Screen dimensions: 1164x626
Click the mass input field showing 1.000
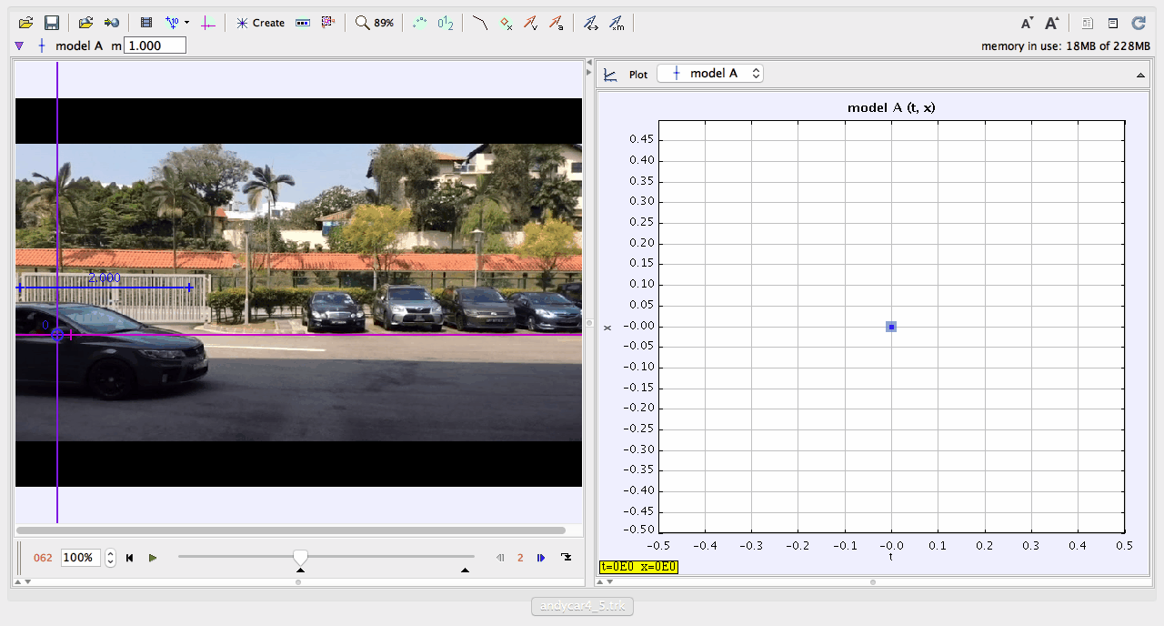155,45
